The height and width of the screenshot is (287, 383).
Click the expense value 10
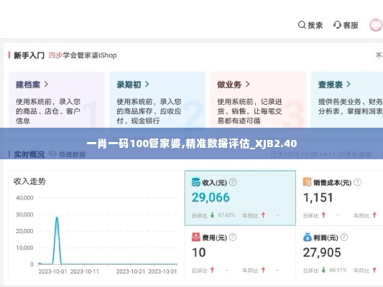pyautogui.click(x=198, y=253)
